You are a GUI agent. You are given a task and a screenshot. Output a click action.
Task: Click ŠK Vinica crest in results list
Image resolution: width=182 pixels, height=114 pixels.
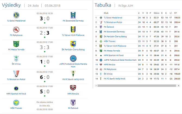(16, 58)
